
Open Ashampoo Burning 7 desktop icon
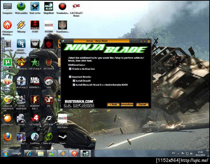click(7, 28)
